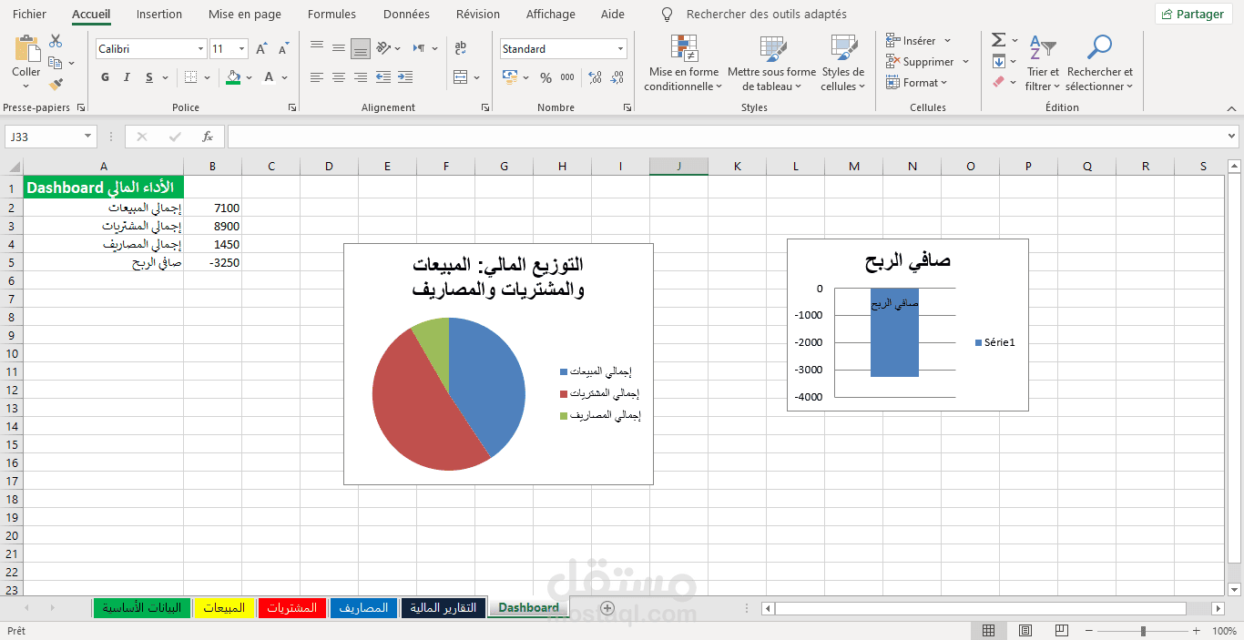Image resolution: width=1244 pixels, height=640 pixels.
Task: Toggle underline with the S button
Action: (x=149, y=77)
